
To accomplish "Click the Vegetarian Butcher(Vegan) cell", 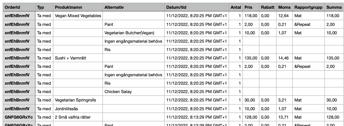I will 134,33.
